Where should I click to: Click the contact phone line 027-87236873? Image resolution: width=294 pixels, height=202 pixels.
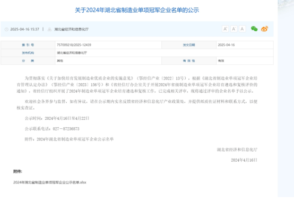click(52, 129)
